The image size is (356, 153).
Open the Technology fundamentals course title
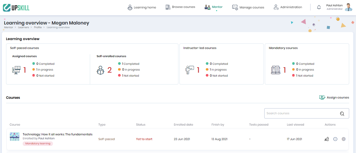pos(57,134)
